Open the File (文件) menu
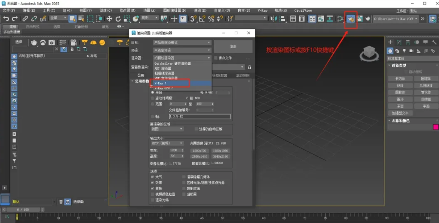Screen dimensions: 439x223 tap(9, 10)
